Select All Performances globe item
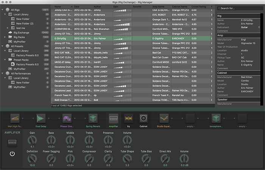 coord(21,74)
